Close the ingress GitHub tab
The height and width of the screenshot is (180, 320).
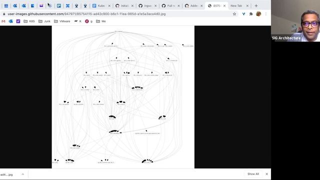(x=155, y=6)
